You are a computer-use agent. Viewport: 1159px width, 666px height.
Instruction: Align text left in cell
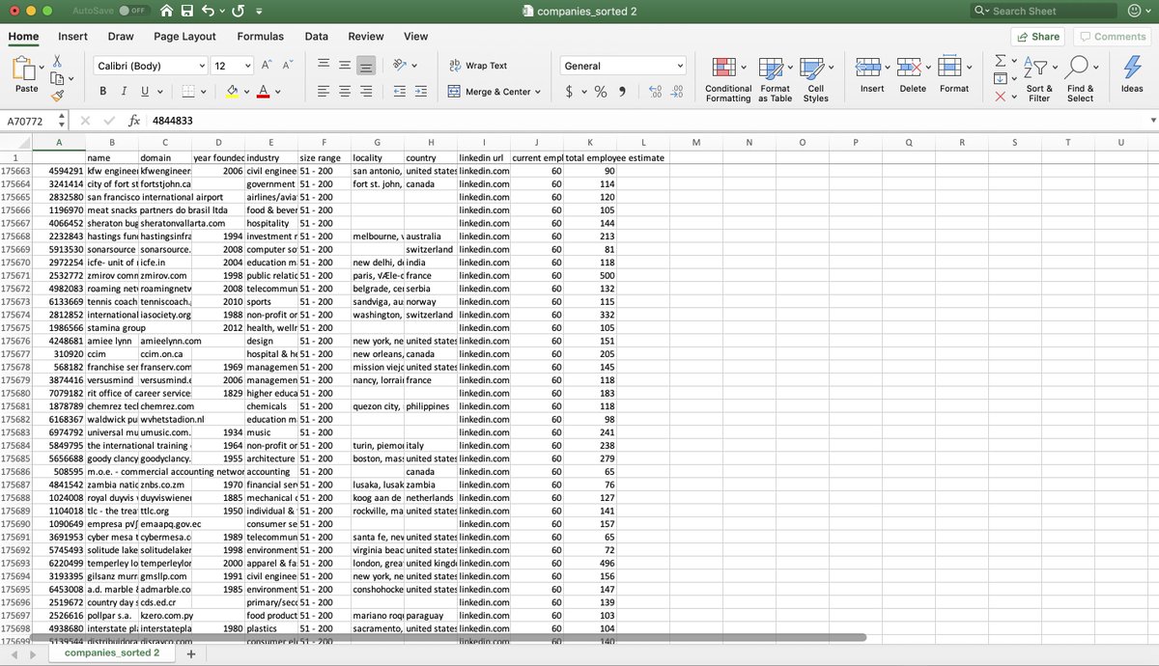[325, 92]
